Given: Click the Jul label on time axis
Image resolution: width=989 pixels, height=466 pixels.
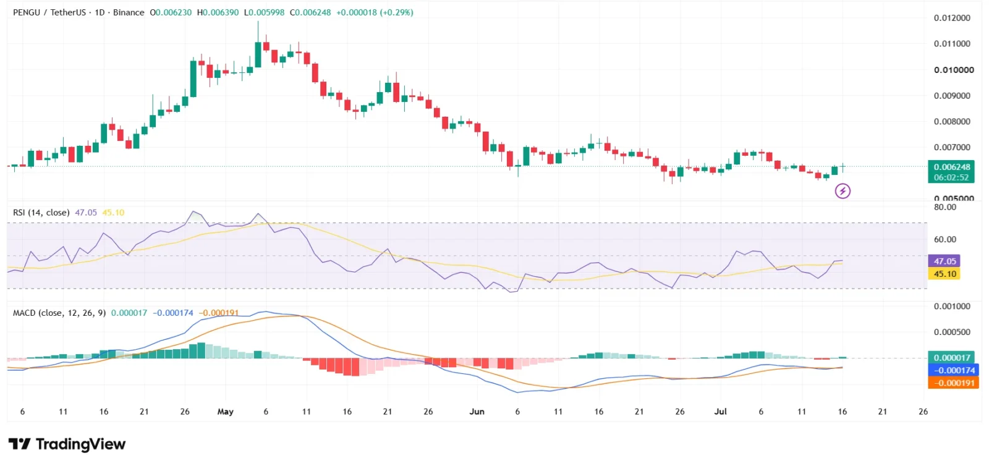Looking at the screenshot, I should pos(721,412).
